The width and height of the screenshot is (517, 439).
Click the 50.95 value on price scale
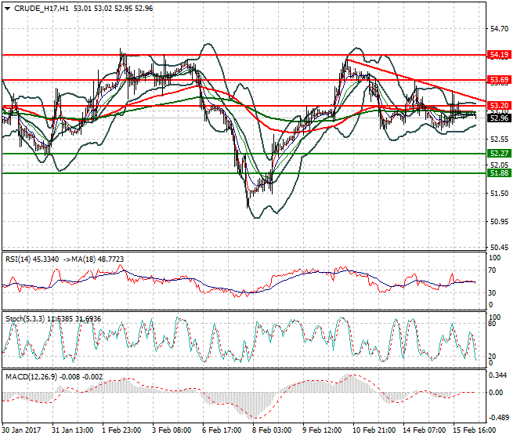click(498, 220)
